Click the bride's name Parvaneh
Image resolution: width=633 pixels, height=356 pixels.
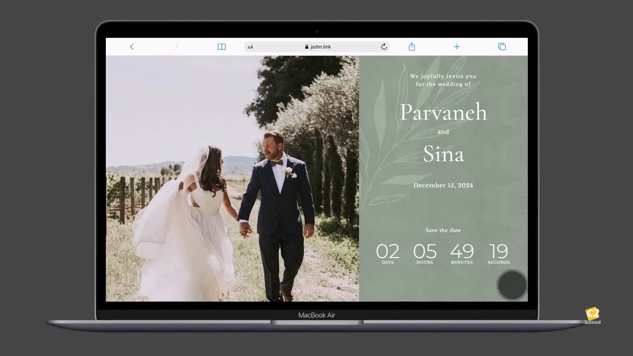(443, 112)
